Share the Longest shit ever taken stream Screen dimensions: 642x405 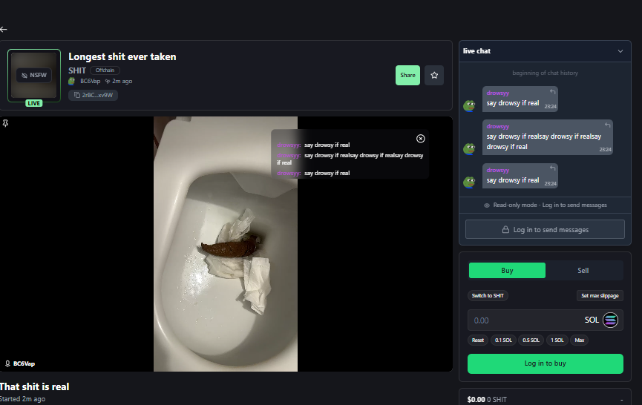point(407,75)
